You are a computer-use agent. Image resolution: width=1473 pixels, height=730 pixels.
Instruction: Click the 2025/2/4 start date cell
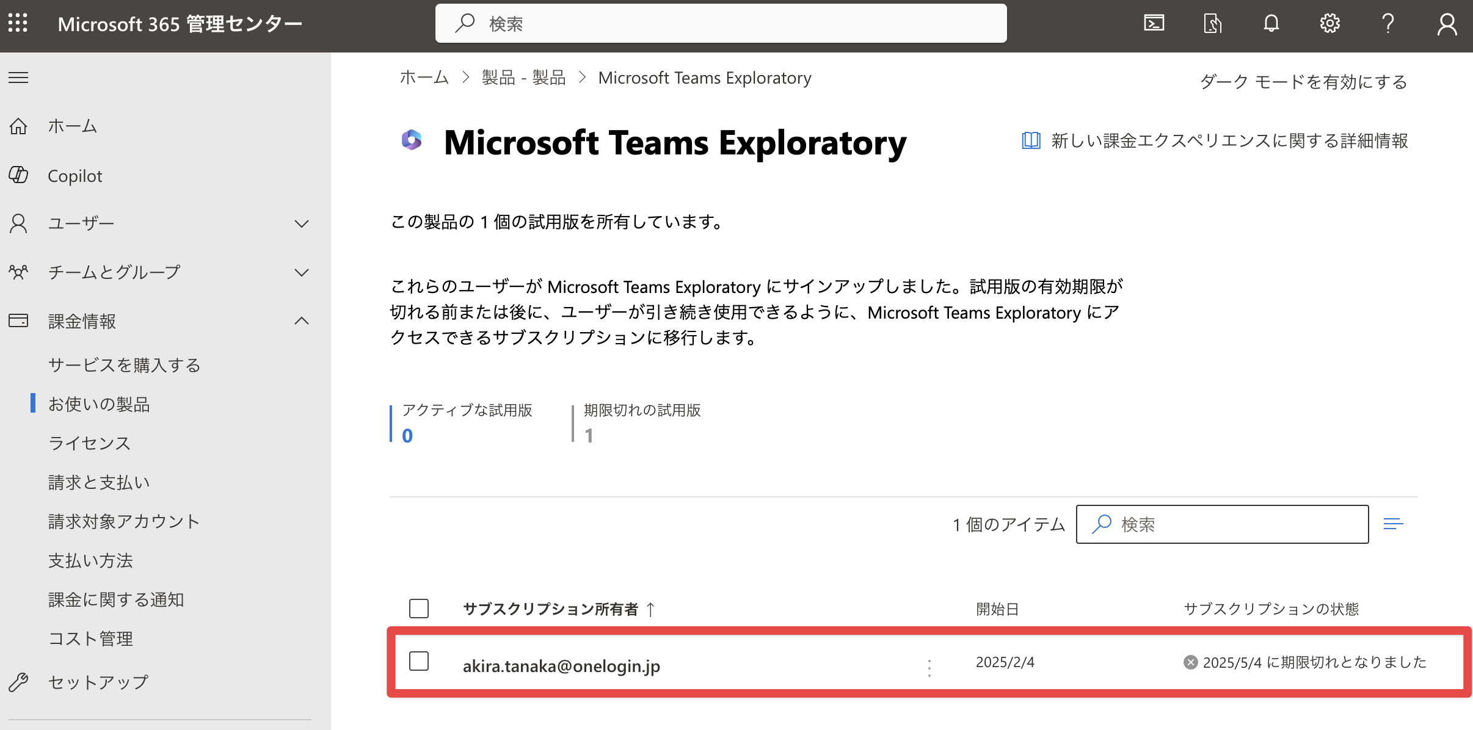(1005, 662)
